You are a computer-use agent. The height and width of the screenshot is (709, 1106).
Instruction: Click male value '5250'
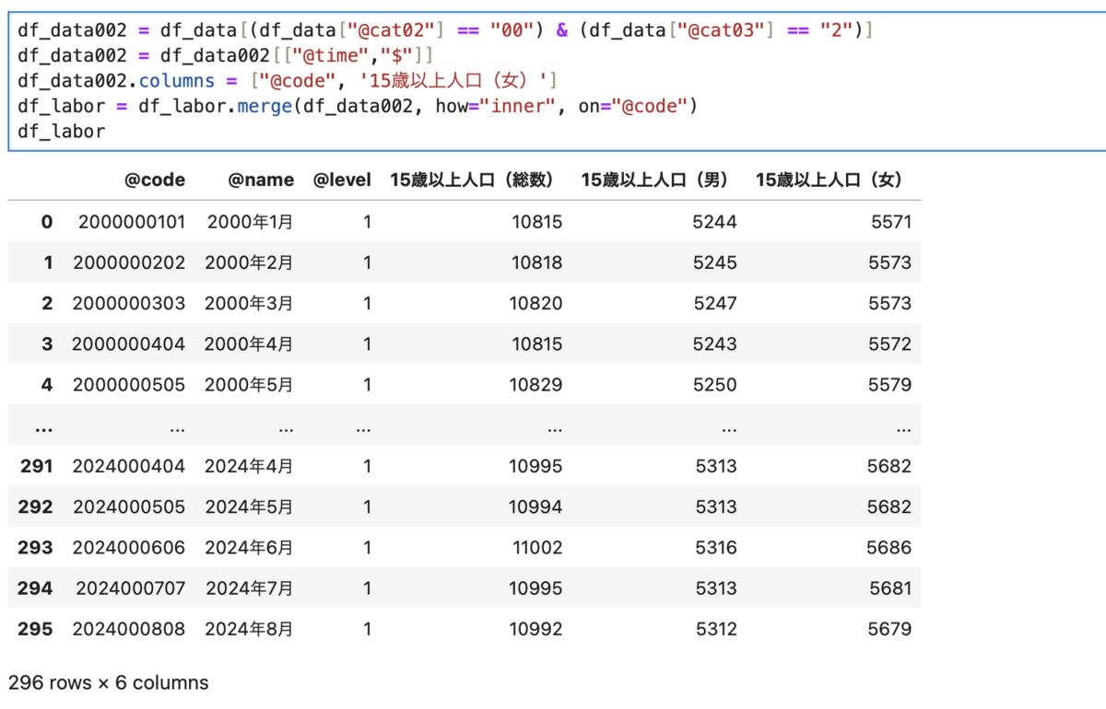pos(715,385)
